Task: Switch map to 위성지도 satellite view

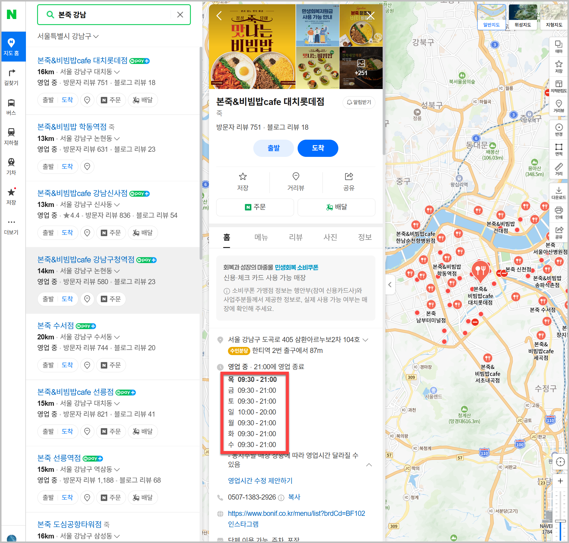Action: [523, 17]
